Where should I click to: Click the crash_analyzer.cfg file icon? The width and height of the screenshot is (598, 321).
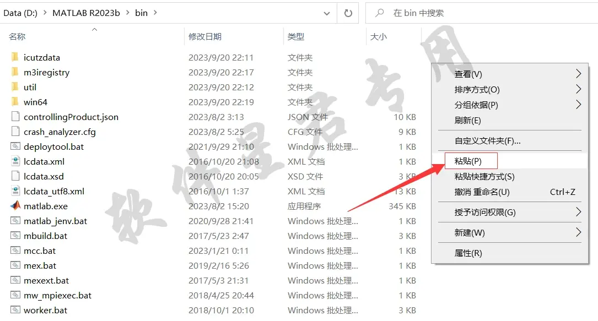click(x=15, y=132)
